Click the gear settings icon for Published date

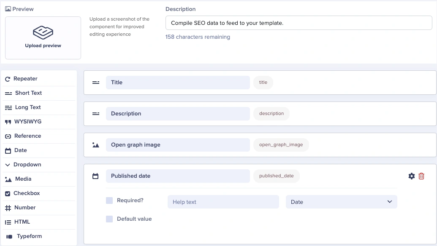pyautogui.click(x=412, y=176)
